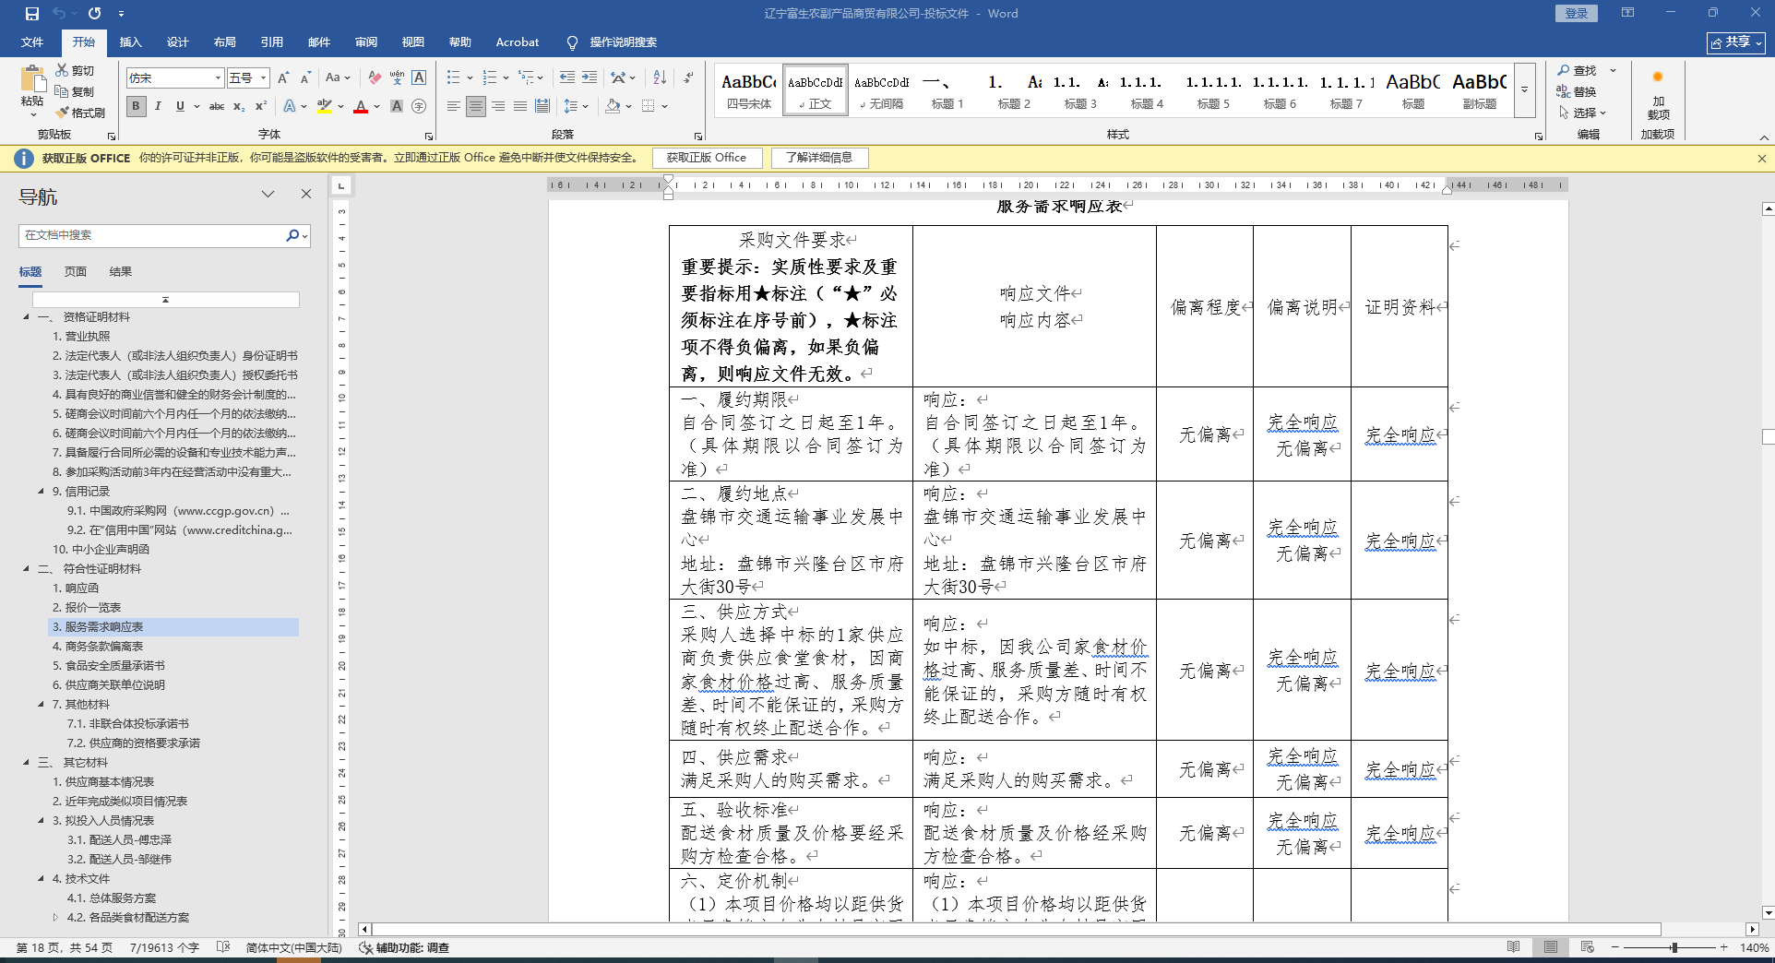1775x963 pixels.
Task: Toggle bold formatting button
Action: pos(137,106)
